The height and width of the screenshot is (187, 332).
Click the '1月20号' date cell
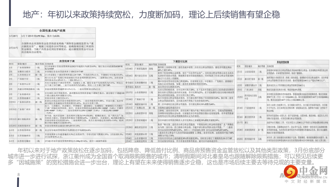point(14,36)
